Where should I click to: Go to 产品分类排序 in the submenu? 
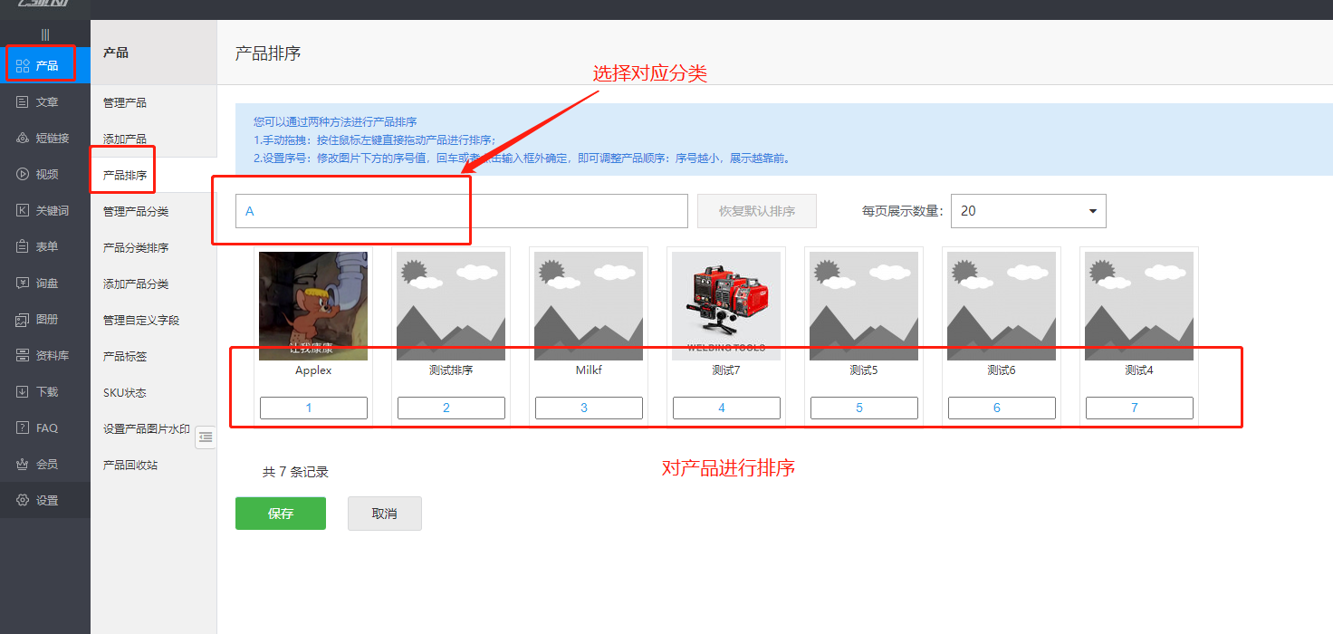(136, 247)
